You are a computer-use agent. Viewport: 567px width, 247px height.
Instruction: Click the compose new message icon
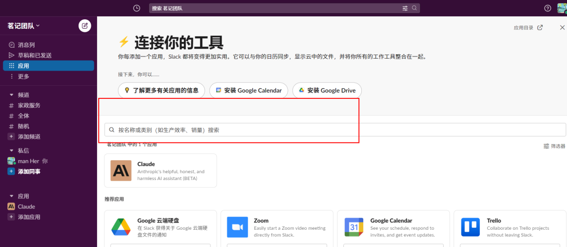85,26
